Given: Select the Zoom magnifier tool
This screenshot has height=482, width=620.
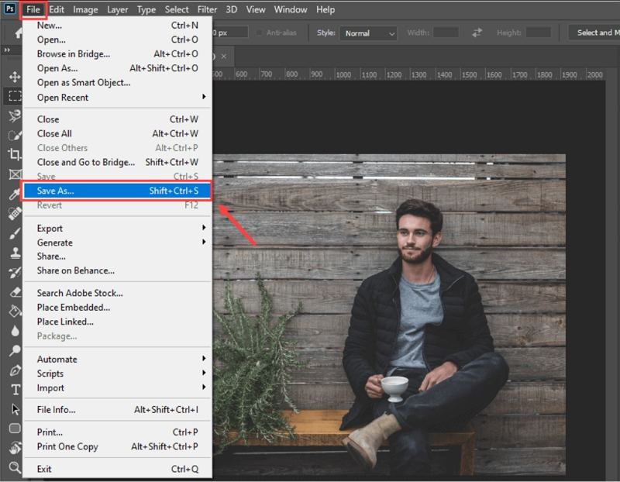Looking at the screenshot, I should coord(14,467).
